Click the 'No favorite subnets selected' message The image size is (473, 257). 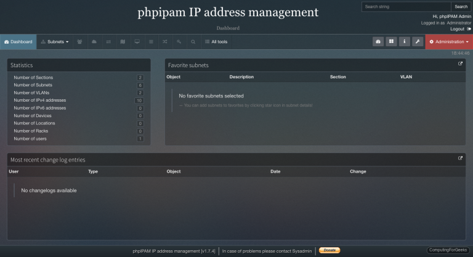point(211,96)
